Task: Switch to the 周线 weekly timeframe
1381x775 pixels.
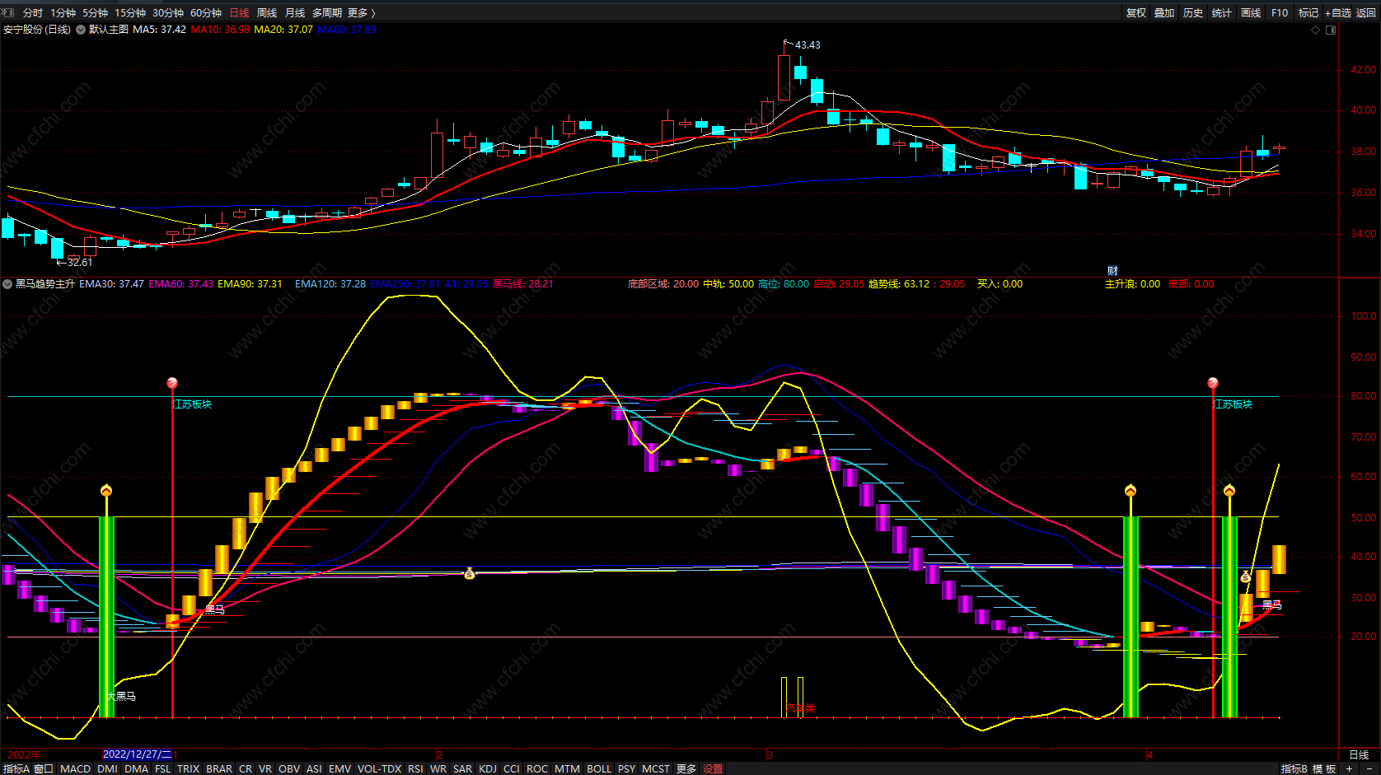Action: [267, 12]
